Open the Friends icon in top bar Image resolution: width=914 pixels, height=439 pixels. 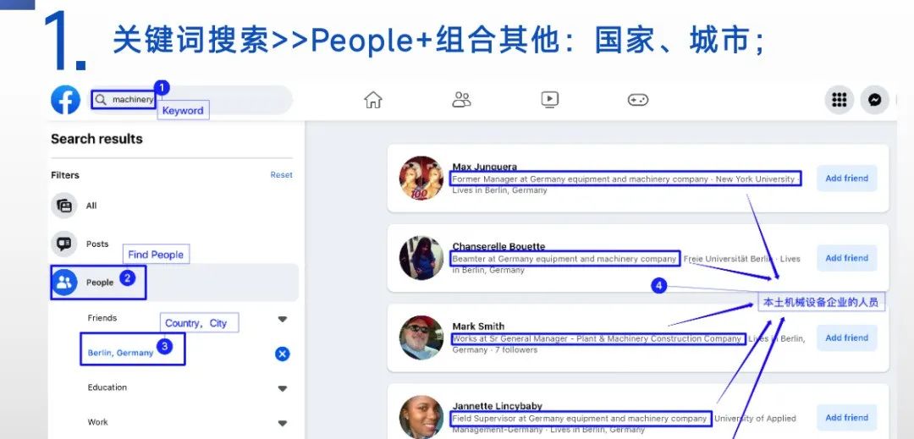tap(462, 100)
